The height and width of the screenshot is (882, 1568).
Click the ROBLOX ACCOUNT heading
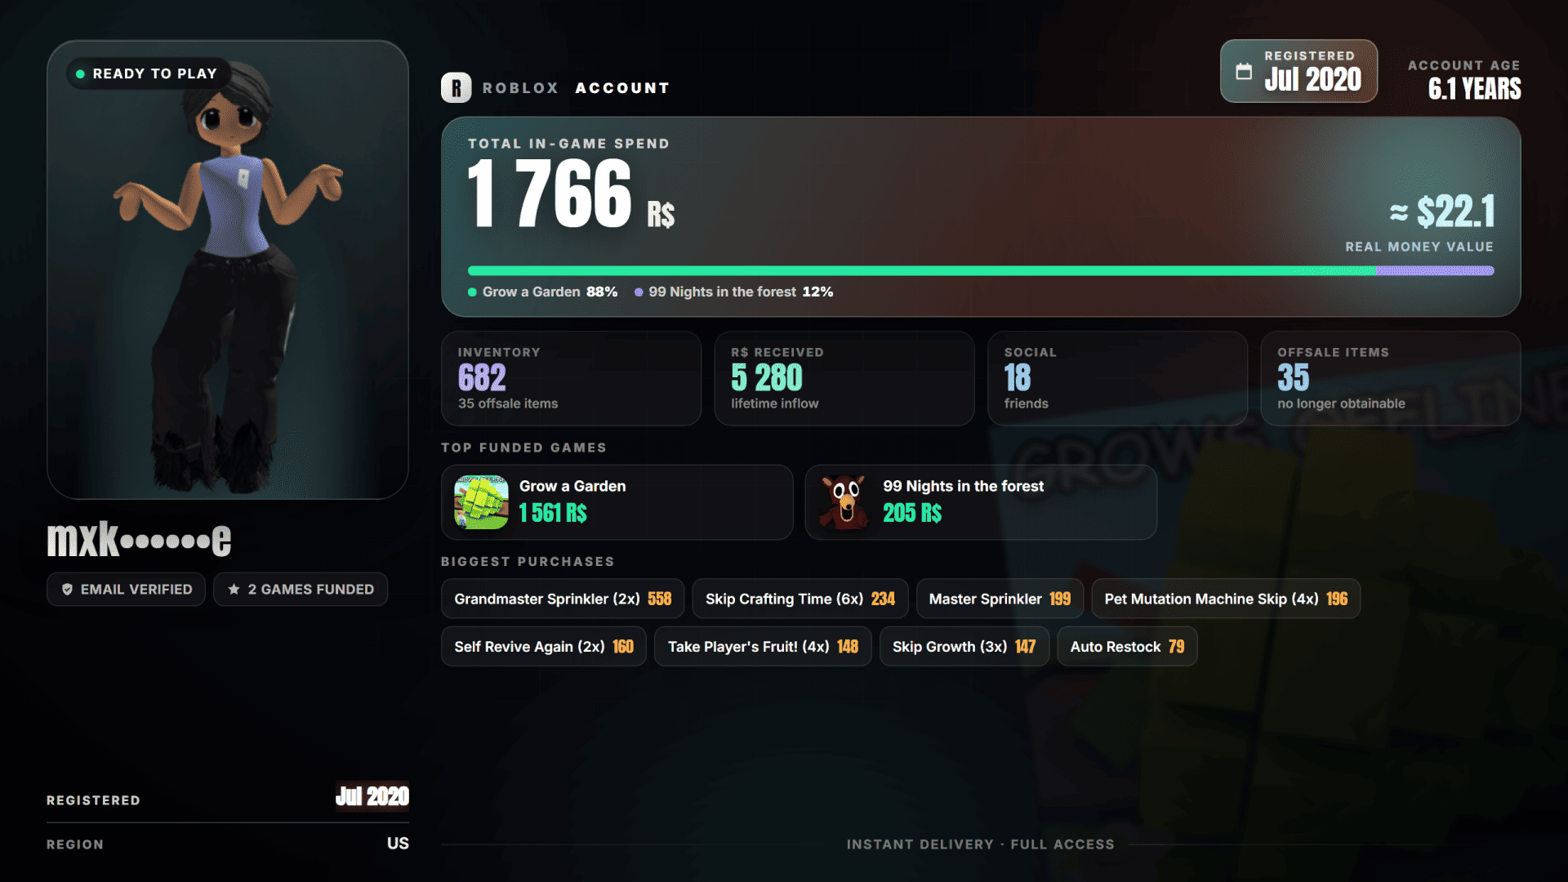coord(576,87)
